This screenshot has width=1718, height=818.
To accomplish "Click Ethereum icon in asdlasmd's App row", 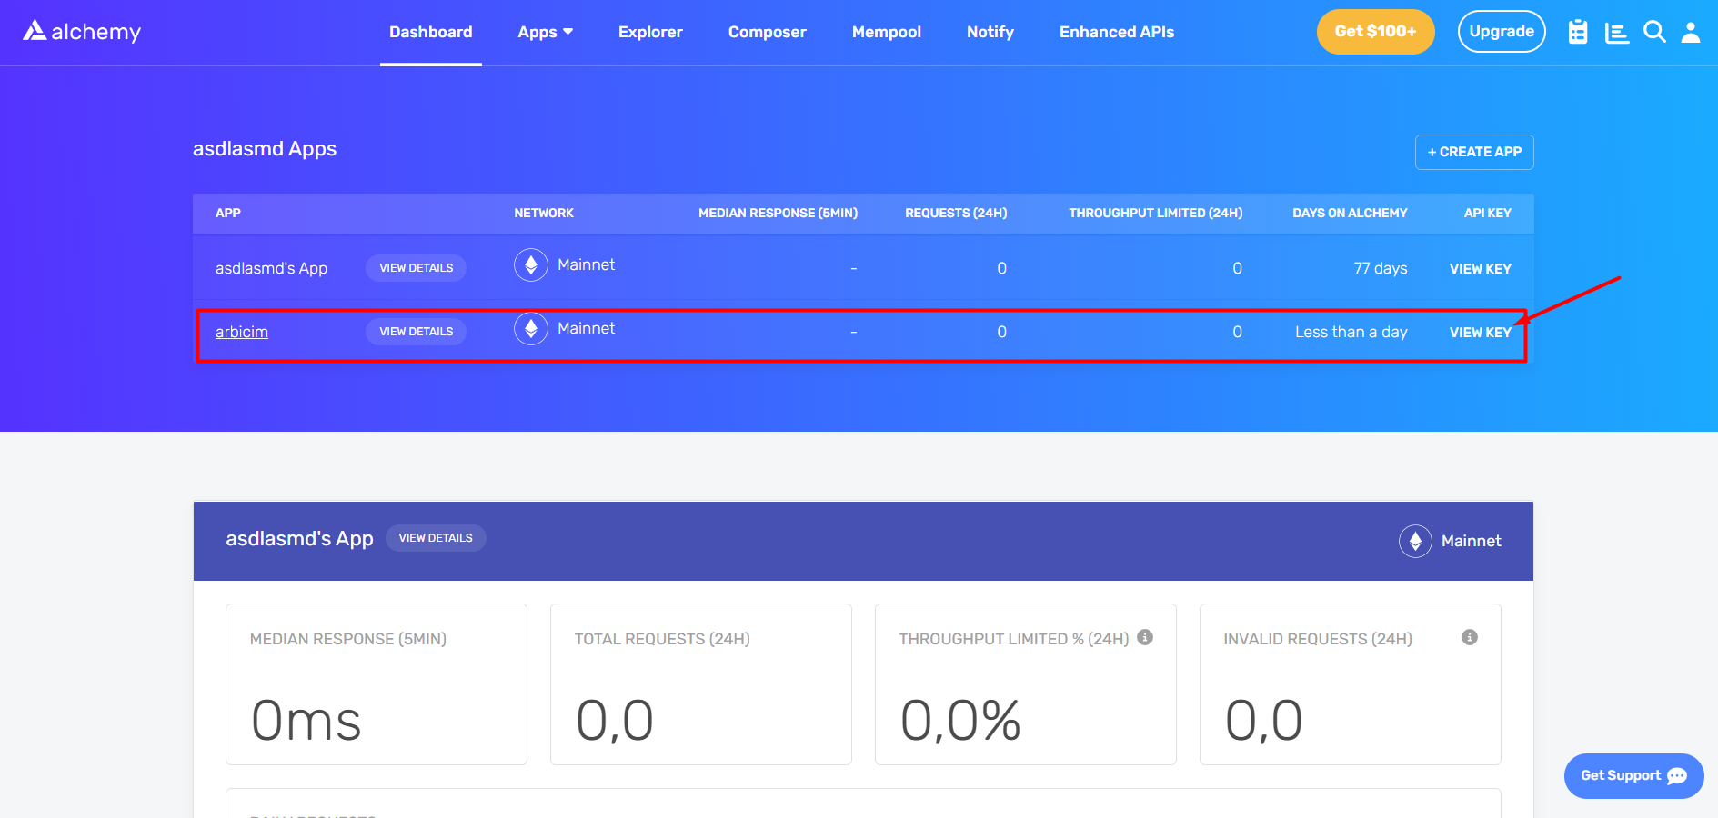I will 531,264.
